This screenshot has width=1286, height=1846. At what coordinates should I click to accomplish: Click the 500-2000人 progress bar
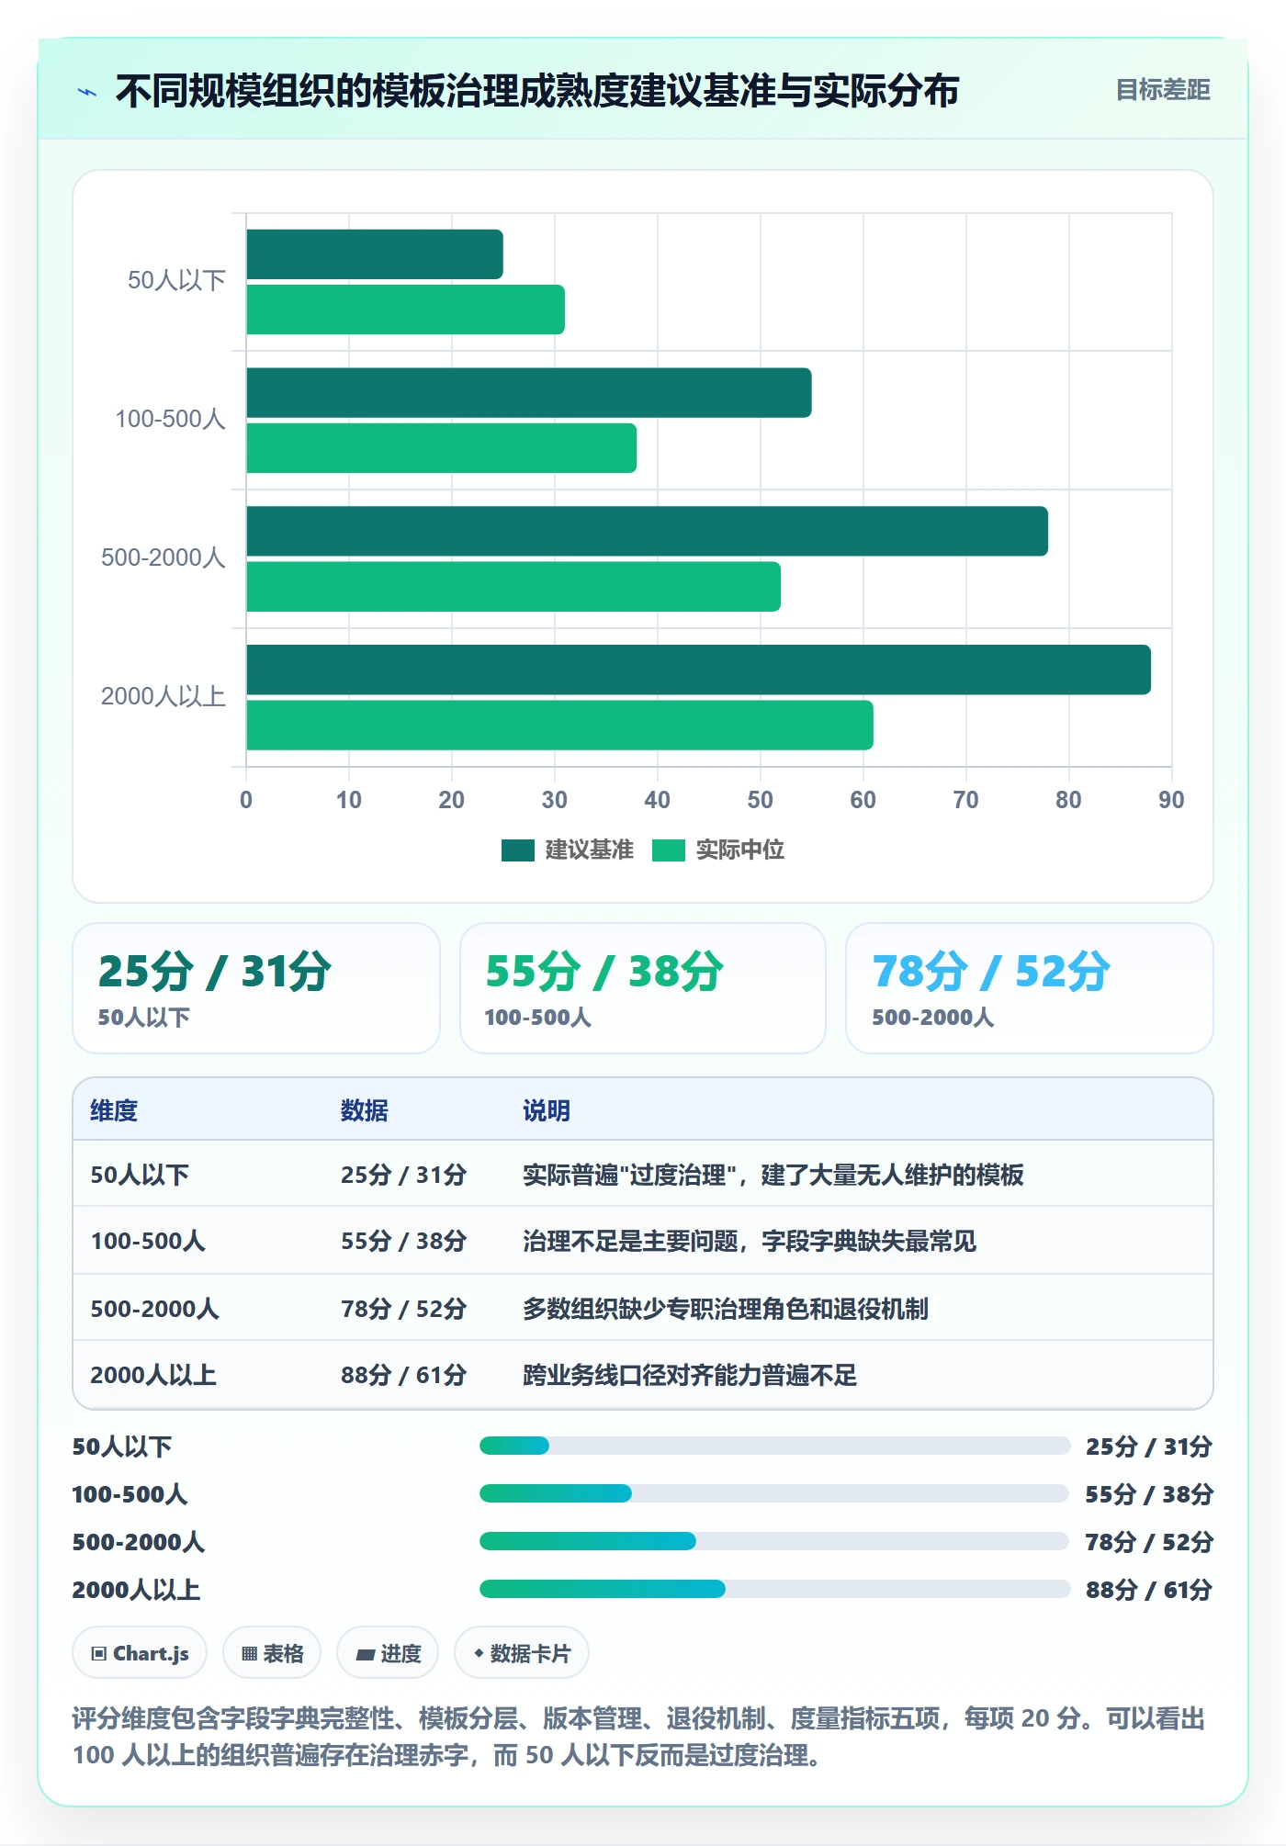click(774, 1541)
